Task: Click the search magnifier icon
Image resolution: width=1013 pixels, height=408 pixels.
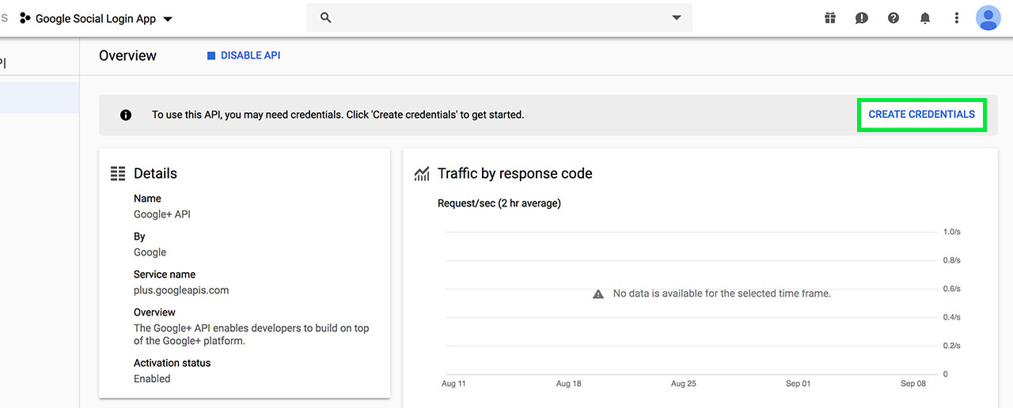Action: tap(326, 17)
